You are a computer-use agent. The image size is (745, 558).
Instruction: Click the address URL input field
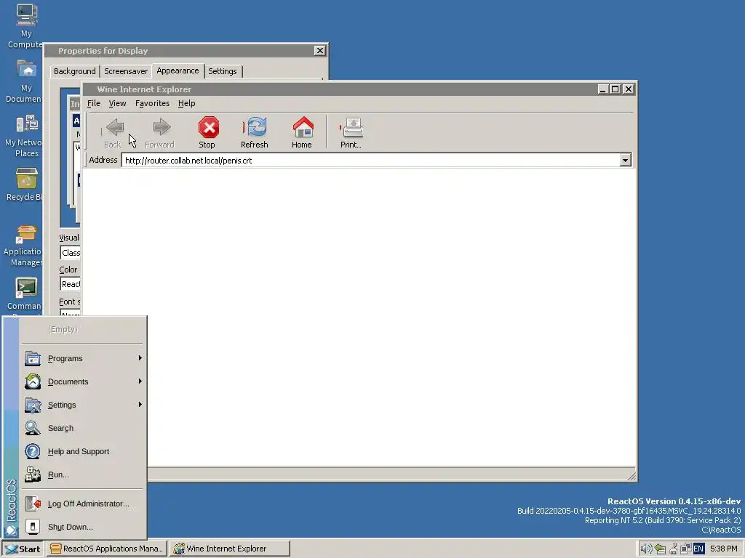click(370, 161)
